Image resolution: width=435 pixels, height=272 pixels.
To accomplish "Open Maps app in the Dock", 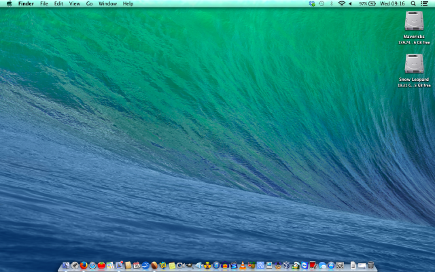I will 110,265.
